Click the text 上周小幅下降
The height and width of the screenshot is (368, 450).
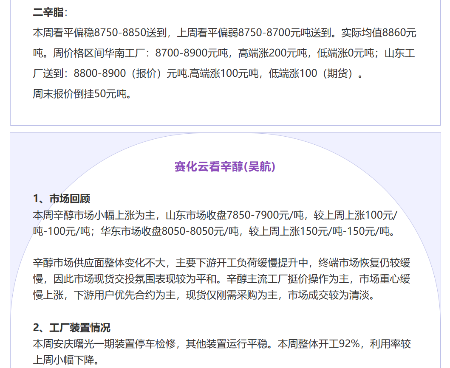pos(66,360)
